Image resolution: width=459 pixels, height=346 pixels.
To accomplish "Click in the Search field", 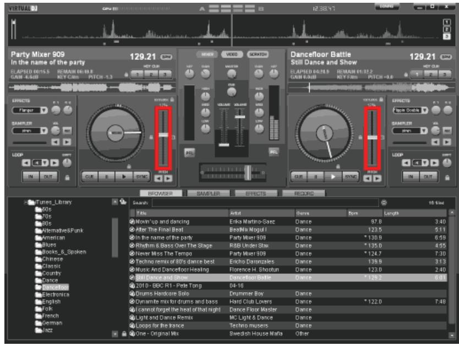I will pos(265,202).
